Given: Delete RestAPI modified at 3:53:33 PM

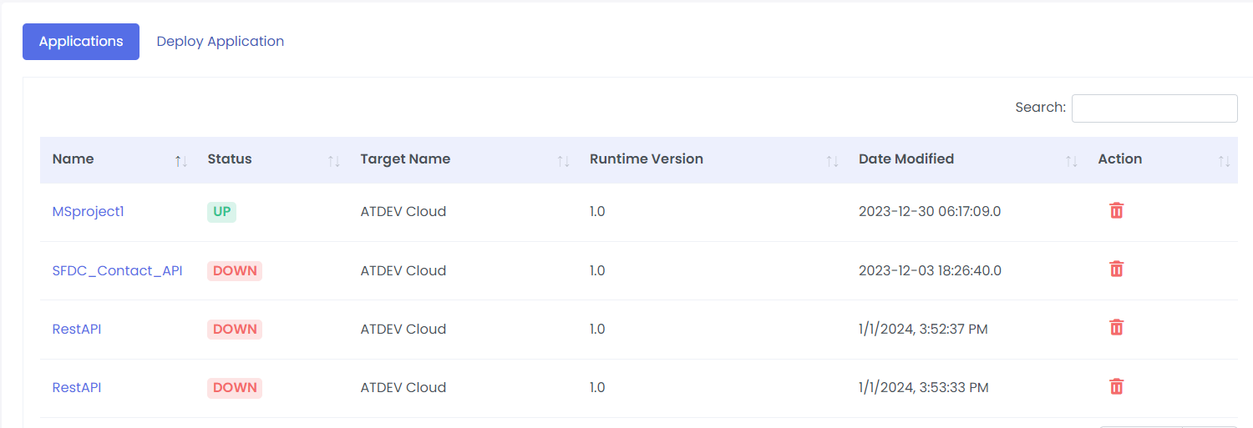Looking at the screenshot, I should coord(1116,386).
